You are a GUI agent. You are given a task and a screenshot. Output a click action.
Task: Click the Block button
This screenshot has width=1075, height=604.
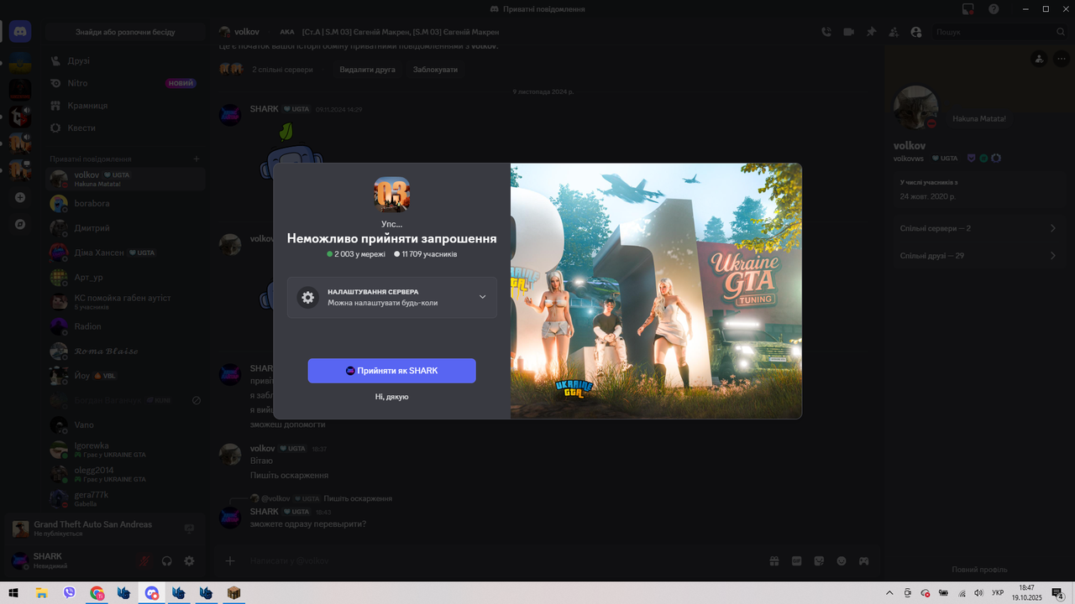435,70
